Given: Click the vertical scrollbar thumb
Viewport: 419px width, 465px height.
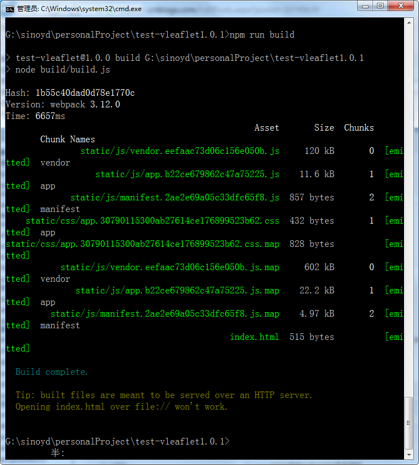Looking at the screenshot, I should (x=409, y=423).
